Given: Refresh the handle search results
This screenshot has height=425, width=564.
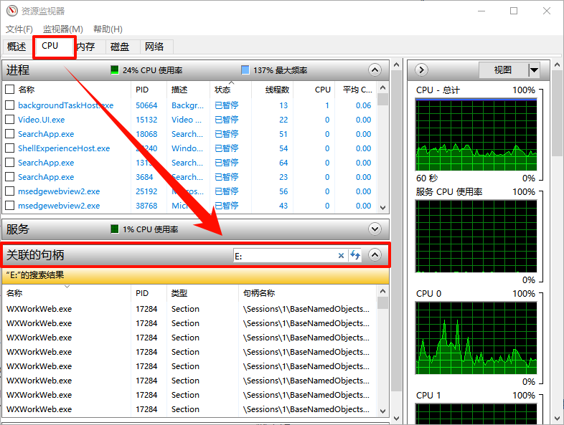Looking at the screenshot, I should click(355, 255).
